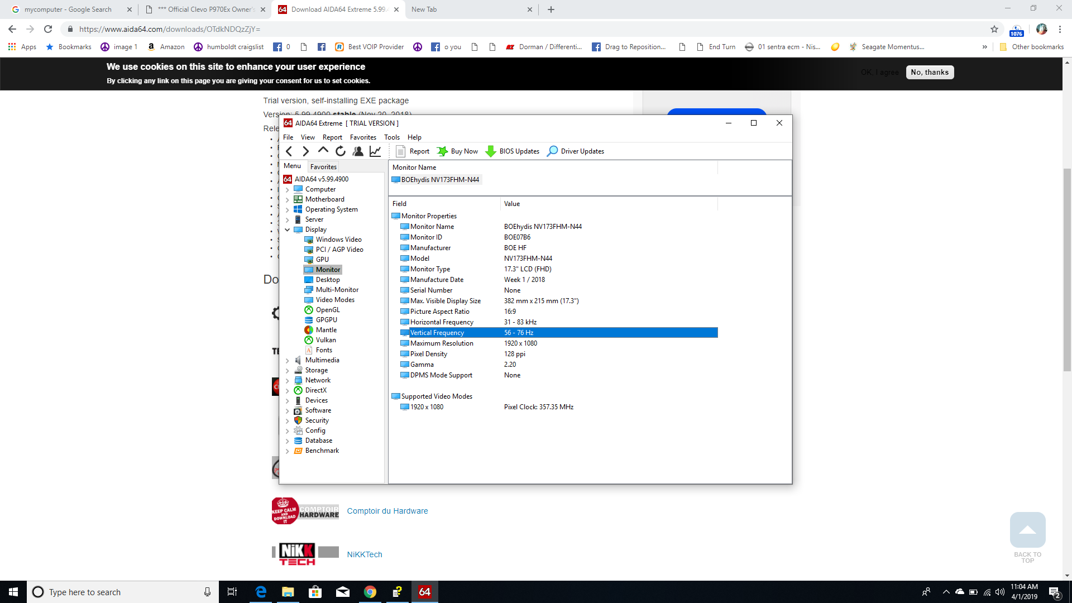Open the Help menu in AIDA64
Viewport: 1072px width, 603px height.
(414, 137)
